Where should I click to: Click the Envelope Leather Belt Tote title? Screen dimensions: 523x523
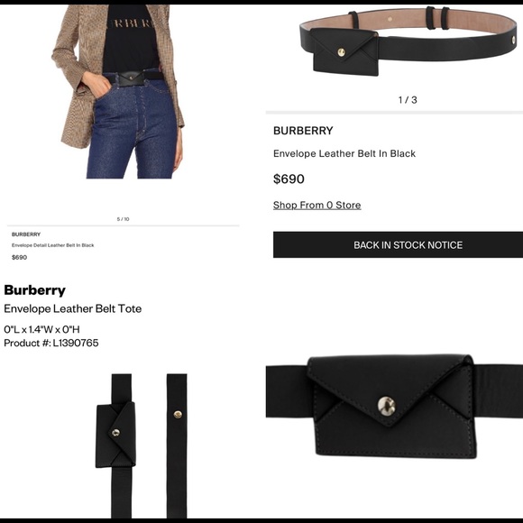[x=73, y=308]
